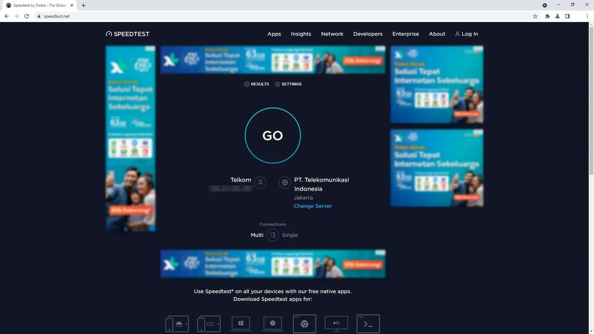Screen dimensions: 594x334
Task: Click the address bar lock icon
Action: (x=39, y=16)
